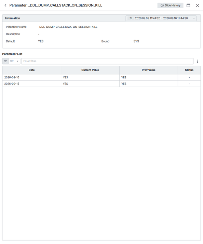Click the time range dropdown caret arrow
This screenshot has width=203, height=244.
194,18
